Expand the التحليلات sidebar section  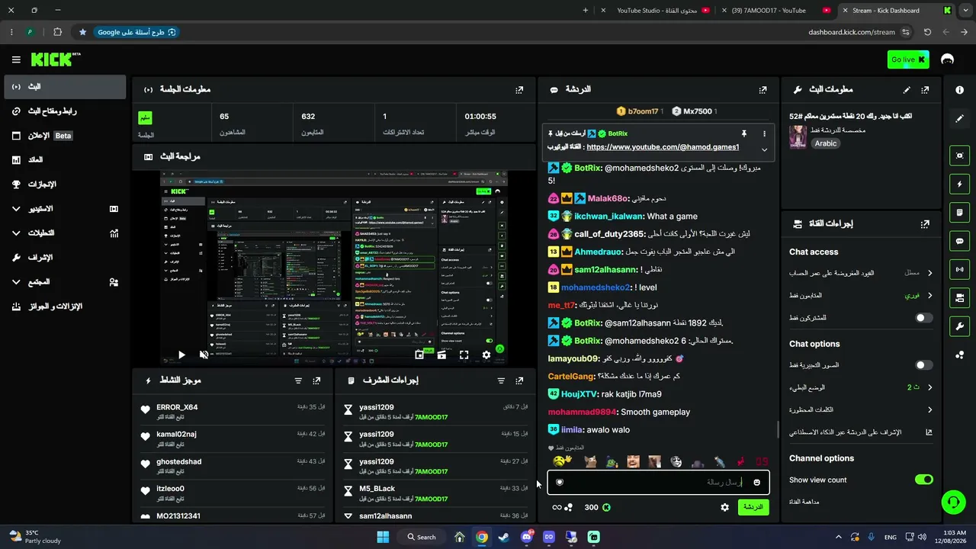(65, 233)
